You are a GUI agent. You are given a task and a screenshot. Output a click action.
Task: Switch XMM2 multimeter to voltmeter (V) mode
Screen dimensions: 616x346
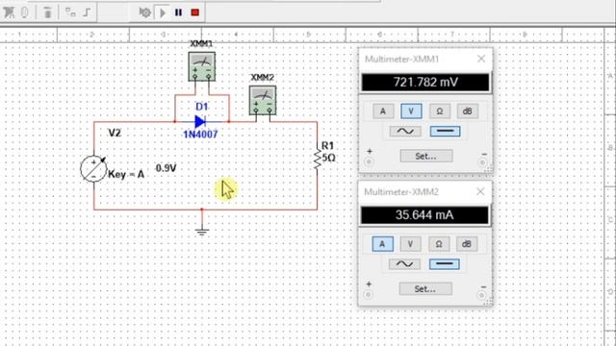coord(410,244)
